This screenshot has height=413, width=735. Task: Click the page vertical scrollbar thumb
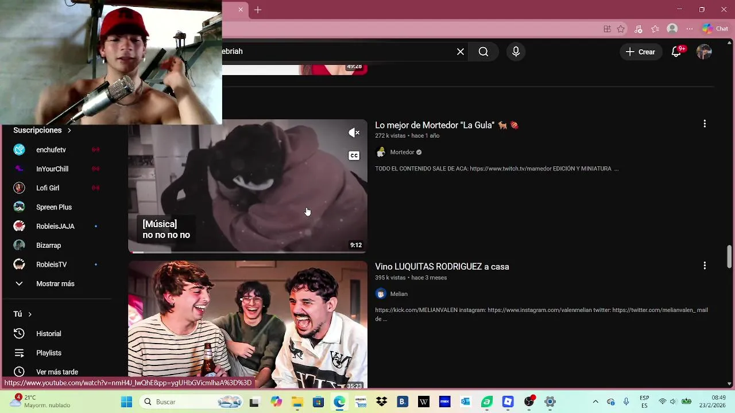click(730, 256)
